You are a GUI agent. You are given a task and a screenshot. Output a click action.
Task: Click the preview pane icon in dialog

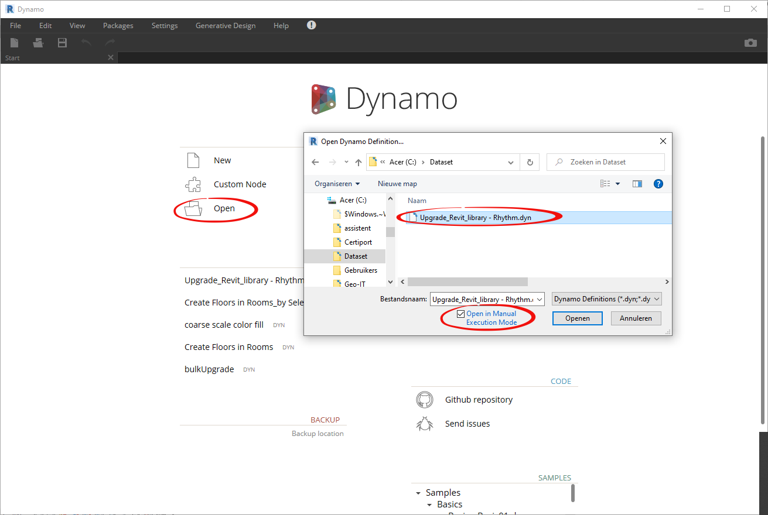637,184
